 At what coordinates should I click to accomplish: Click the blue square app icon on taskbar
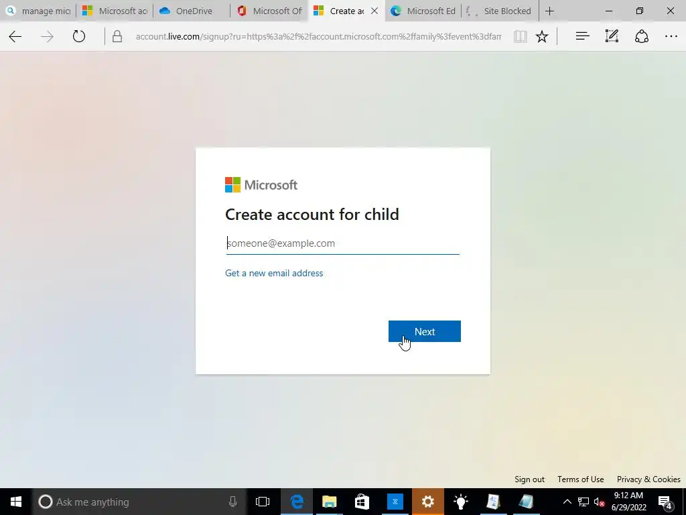click(395, 502)
